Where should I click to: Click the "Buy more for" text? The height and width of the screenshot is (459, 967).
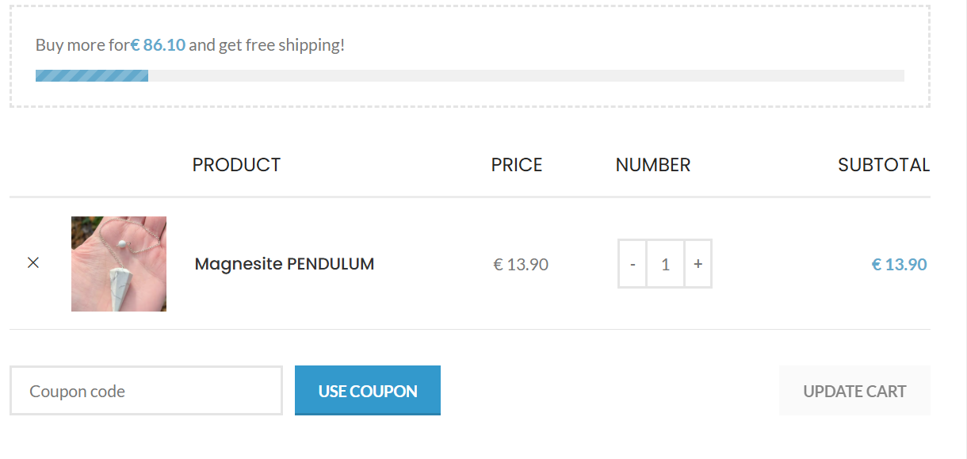(82, 45)
